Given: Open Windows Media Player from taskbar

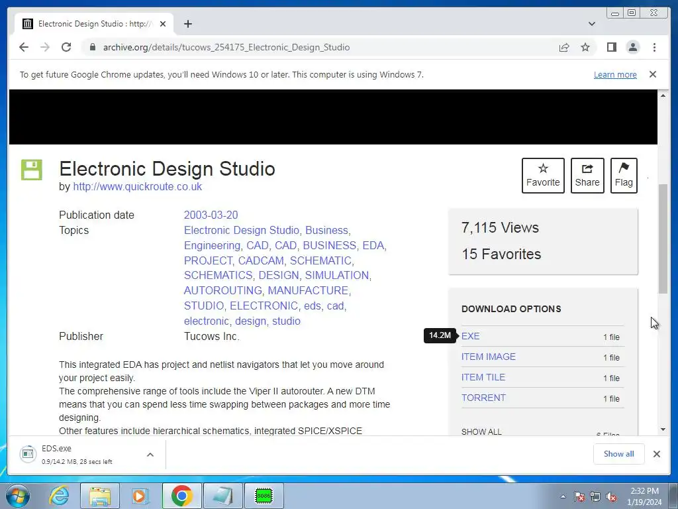Looking at the screenshot, I should (x=139, y=496).
